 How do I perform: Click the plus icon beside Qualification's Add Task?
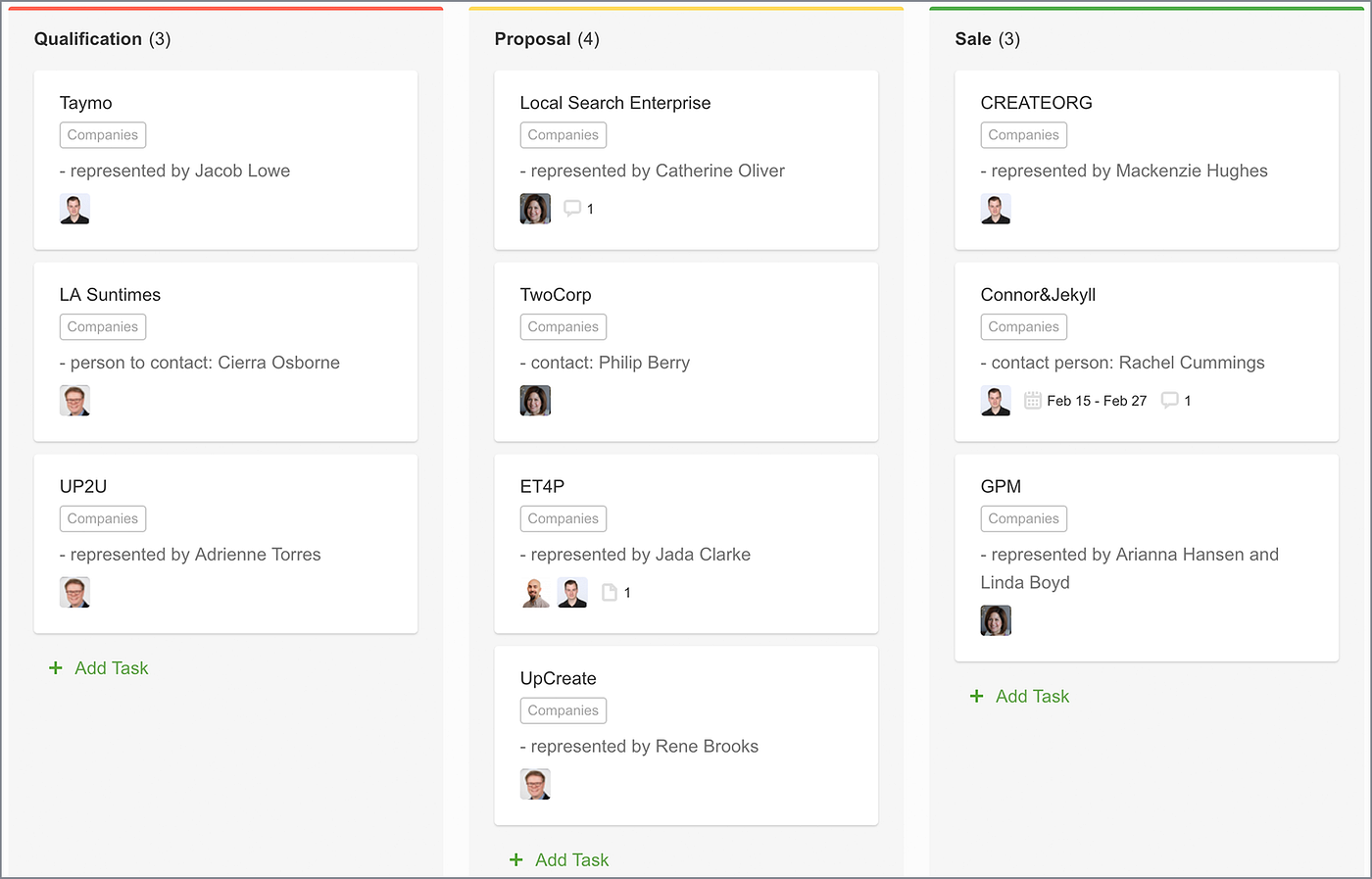coord(55,667)
